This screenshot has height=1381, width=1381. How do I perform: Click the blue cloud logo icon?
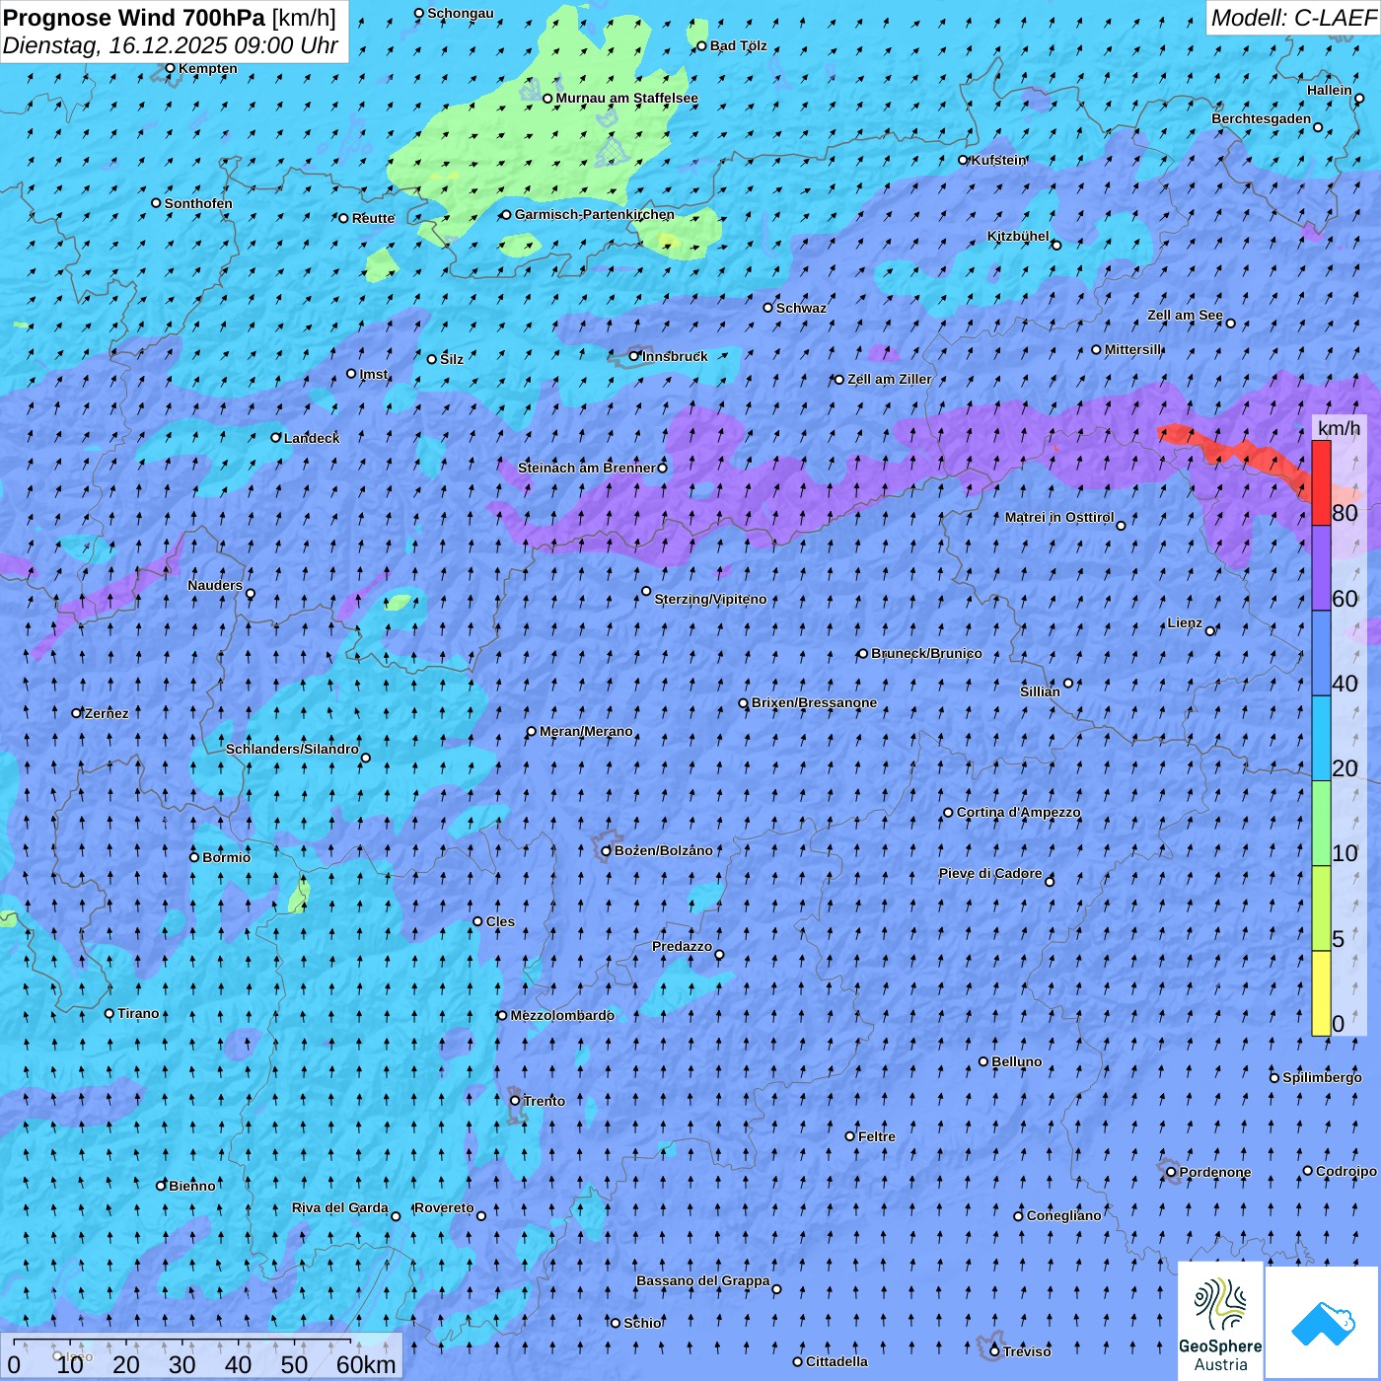1323,1323
